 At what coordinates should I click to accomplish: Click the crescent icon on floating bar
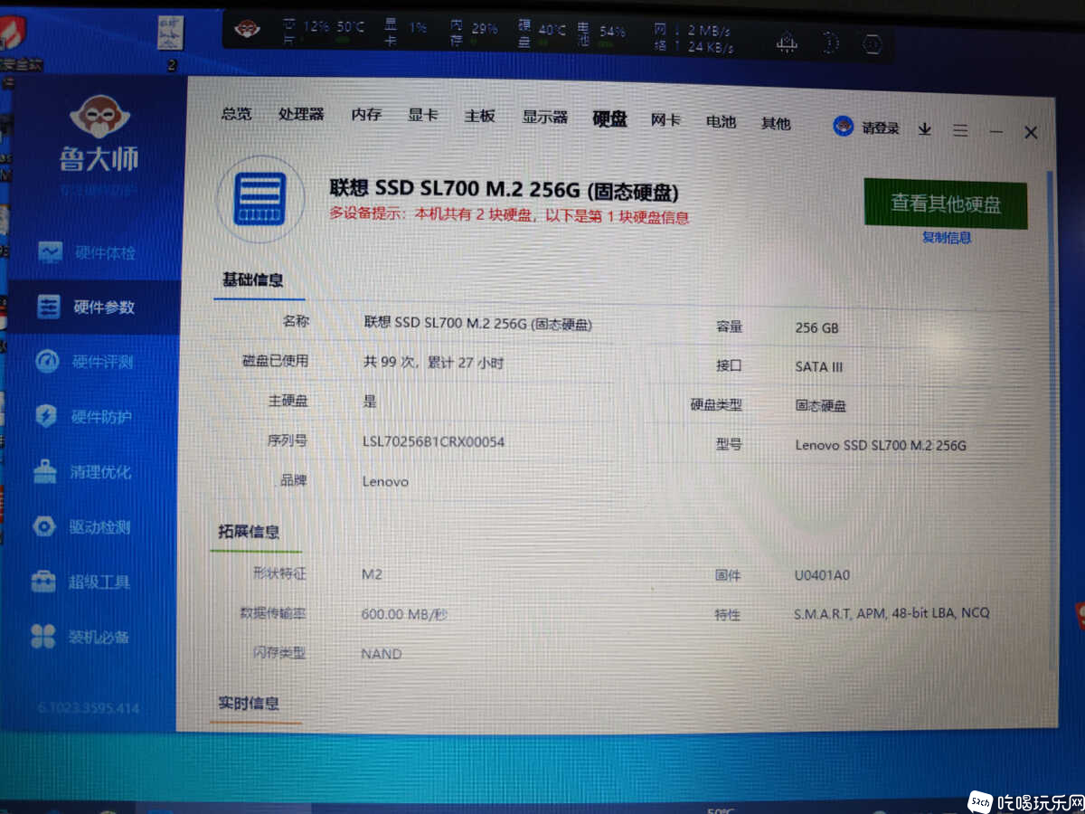[x=830, y=42]
